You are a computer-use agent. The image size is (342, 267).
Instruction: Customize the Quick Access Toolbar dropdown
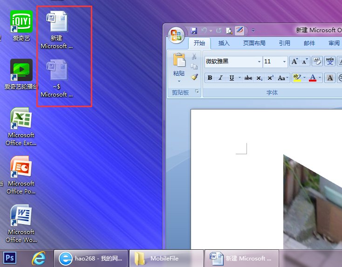253,31
